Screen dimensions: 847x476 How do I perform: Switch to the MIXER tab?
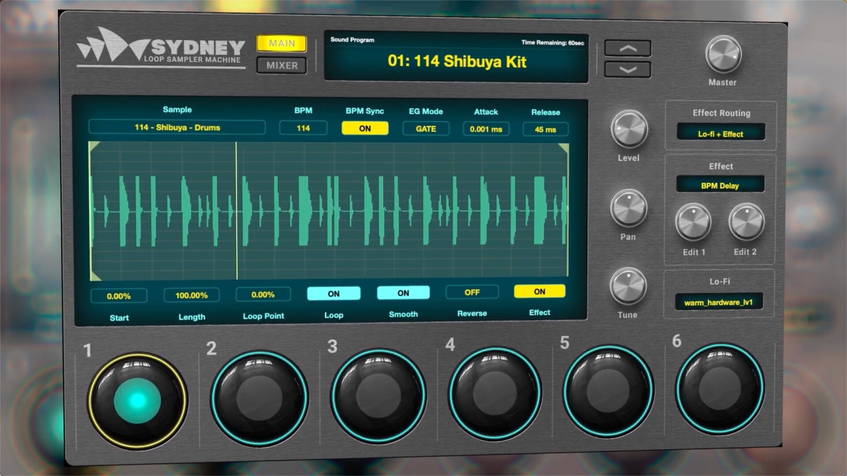(x=282, y=65)
